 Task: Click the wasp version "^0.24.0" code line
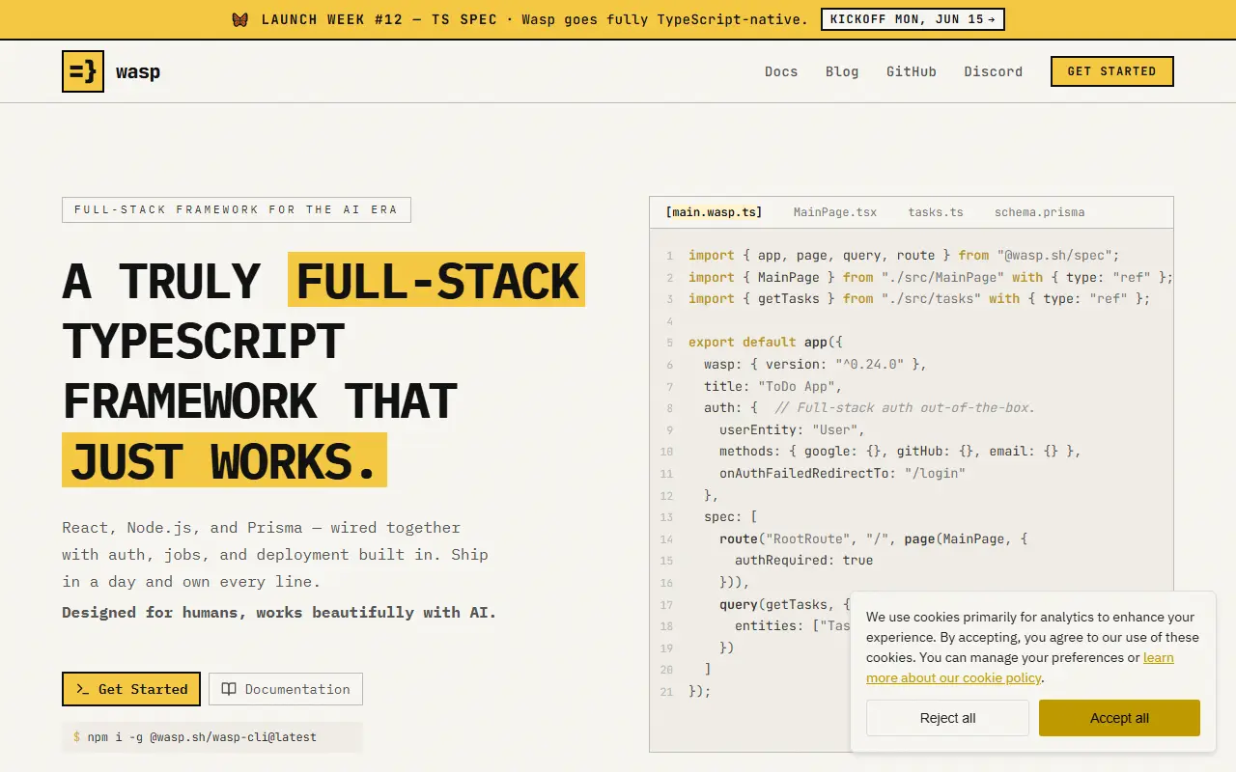tap(815, 364)
